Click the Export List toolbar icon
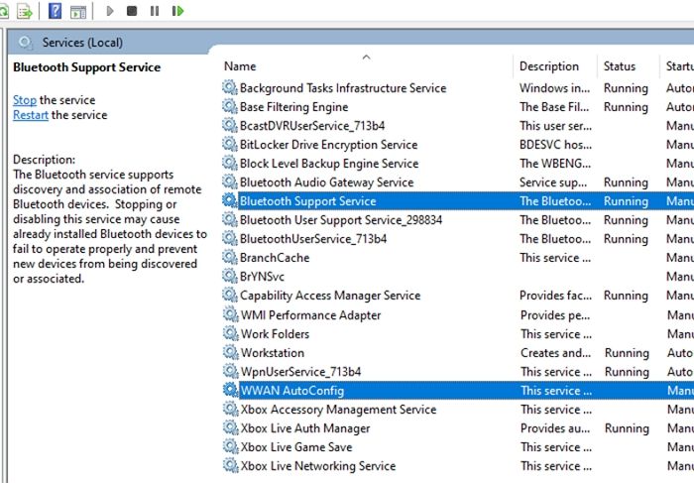Image resolution: width=694 pixels, height=483 pixels. pos(25,11)
